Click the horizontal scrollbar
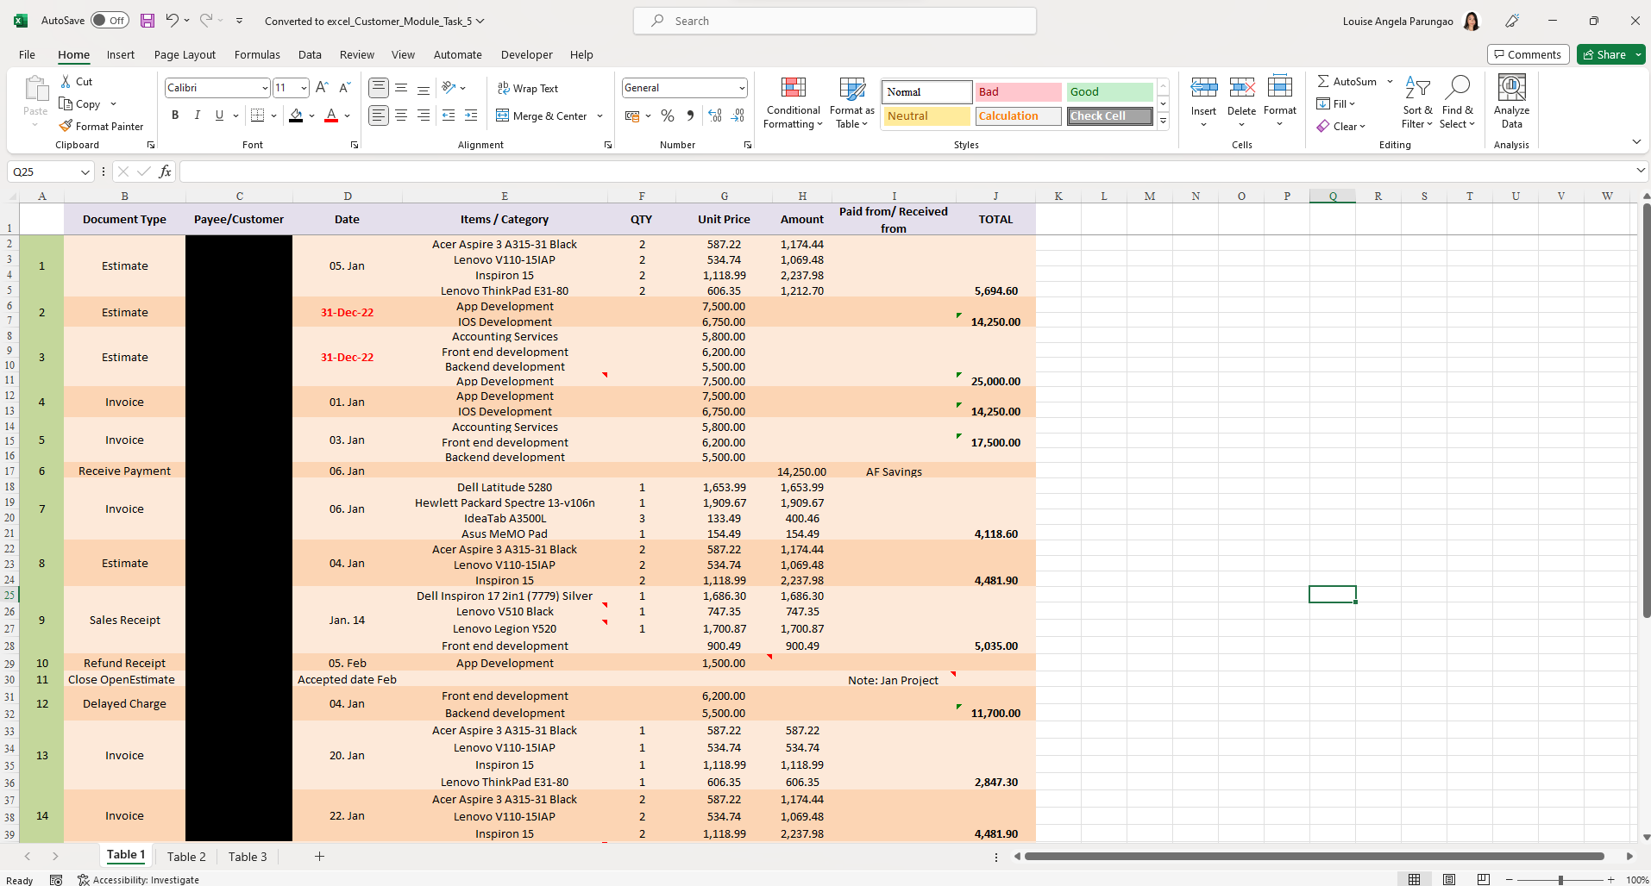This screenshot has width=1651, height=886. pyautogui.click(x=1314, y=856)
